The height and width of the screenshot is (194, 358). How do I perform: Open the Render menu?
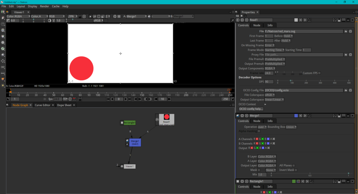coord(44,6)
